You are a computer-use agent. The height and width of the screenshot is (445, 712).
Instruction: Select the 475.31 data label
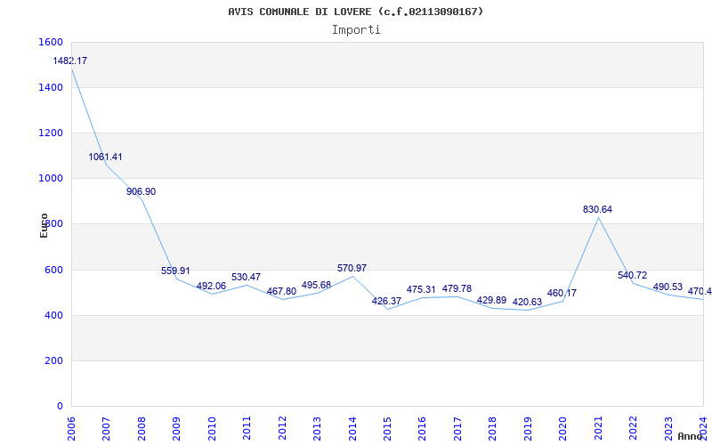coord(421,289)
